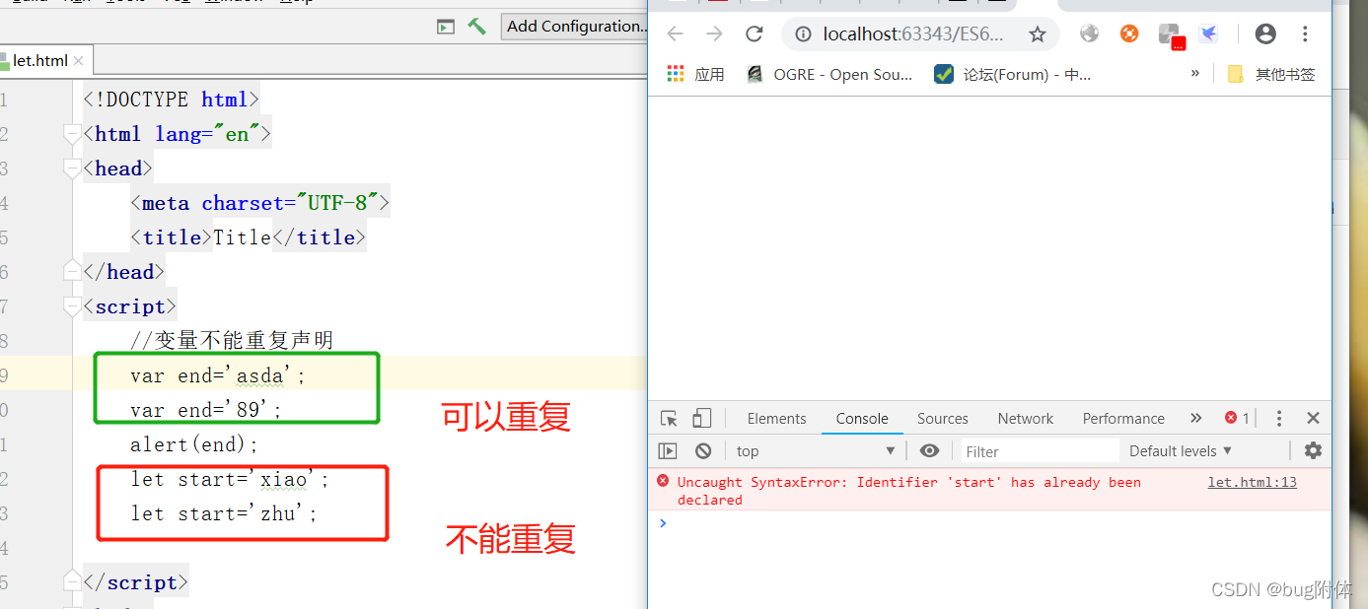Viewport: 1368px width, 609px height.
Task: Click the orange circle extension icon
Action: pyautogui.click(x=1129, y=34)
